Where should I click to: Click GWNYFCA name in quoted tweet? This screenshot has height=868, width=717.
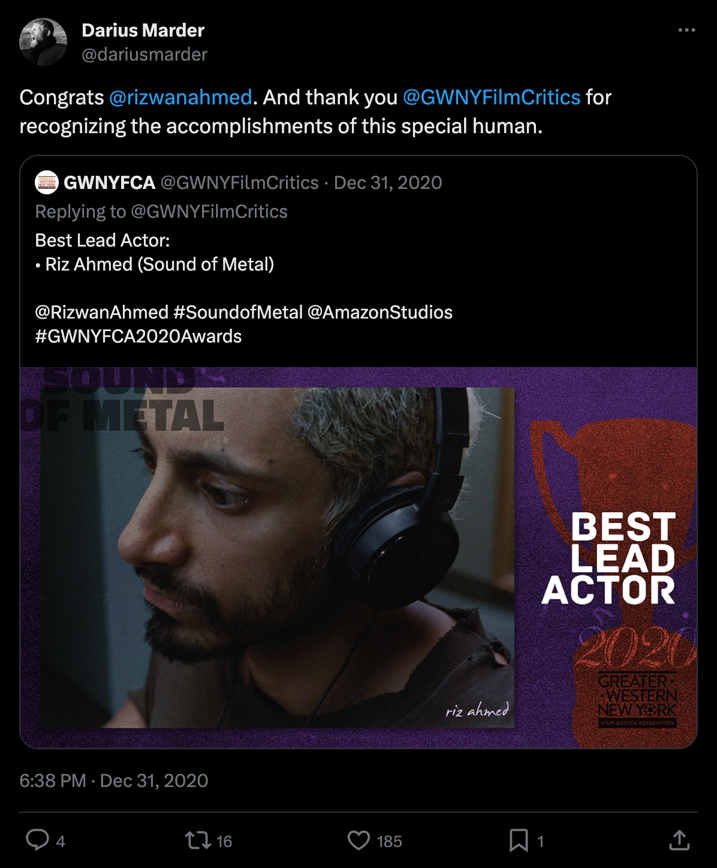110,182
